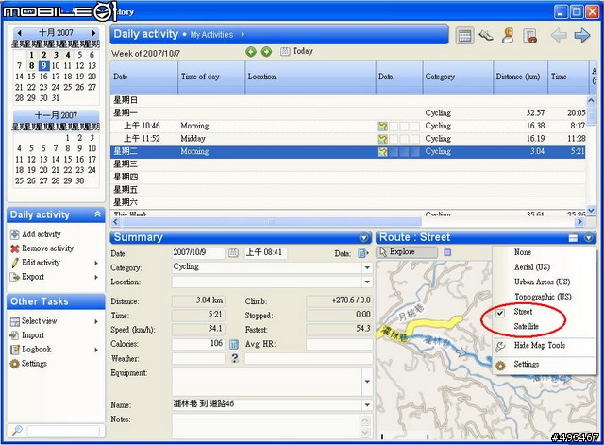Open My Activities breadcrumb arrow
The width and height of the screenshot is (604, 445).
pos(243,34)
